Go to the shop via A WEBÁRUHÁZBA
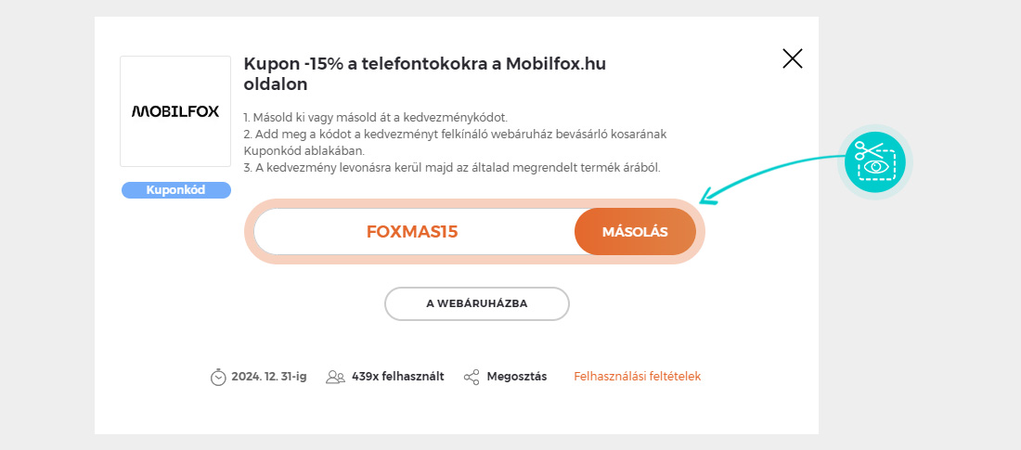Viewport: 1021px width, 450px height. tap(477, 303)
